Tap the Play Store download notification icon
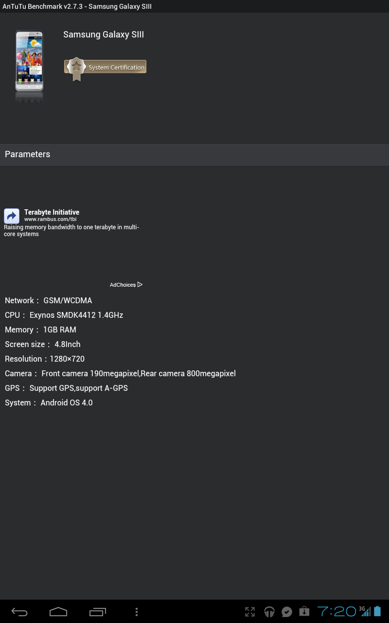The image size is (389, 623). tap(304, 611)
